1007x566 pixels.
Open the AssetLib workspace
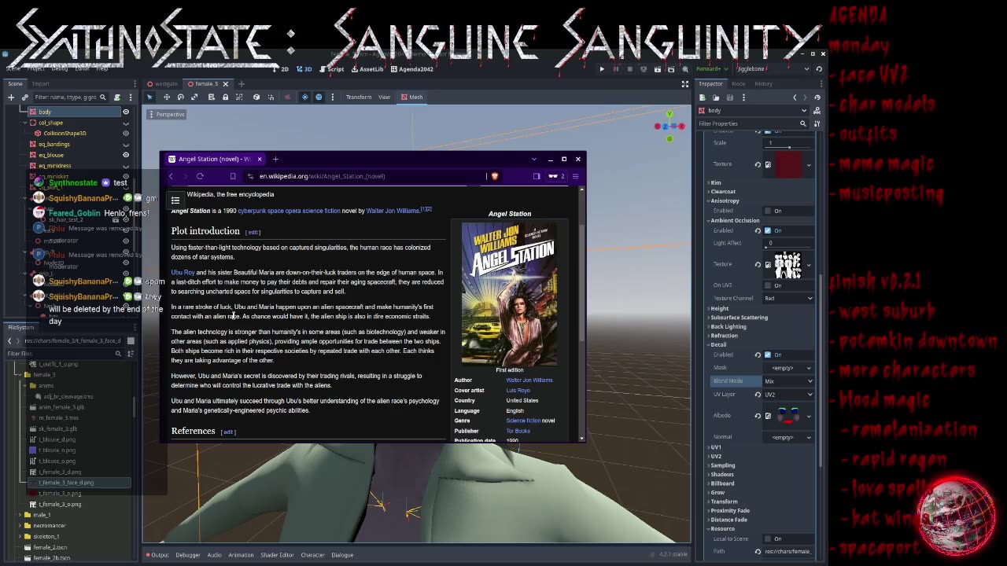367,69
